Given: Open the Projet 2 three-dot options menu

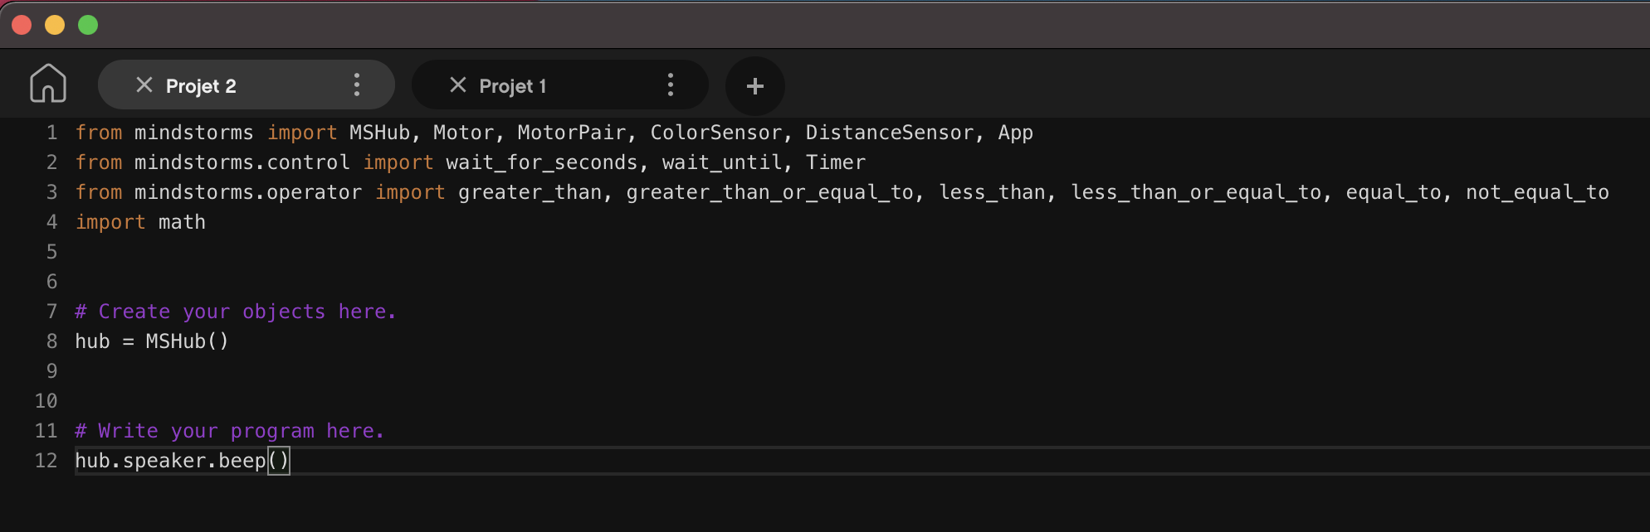Looking at the screenshot, I should 356,85.
